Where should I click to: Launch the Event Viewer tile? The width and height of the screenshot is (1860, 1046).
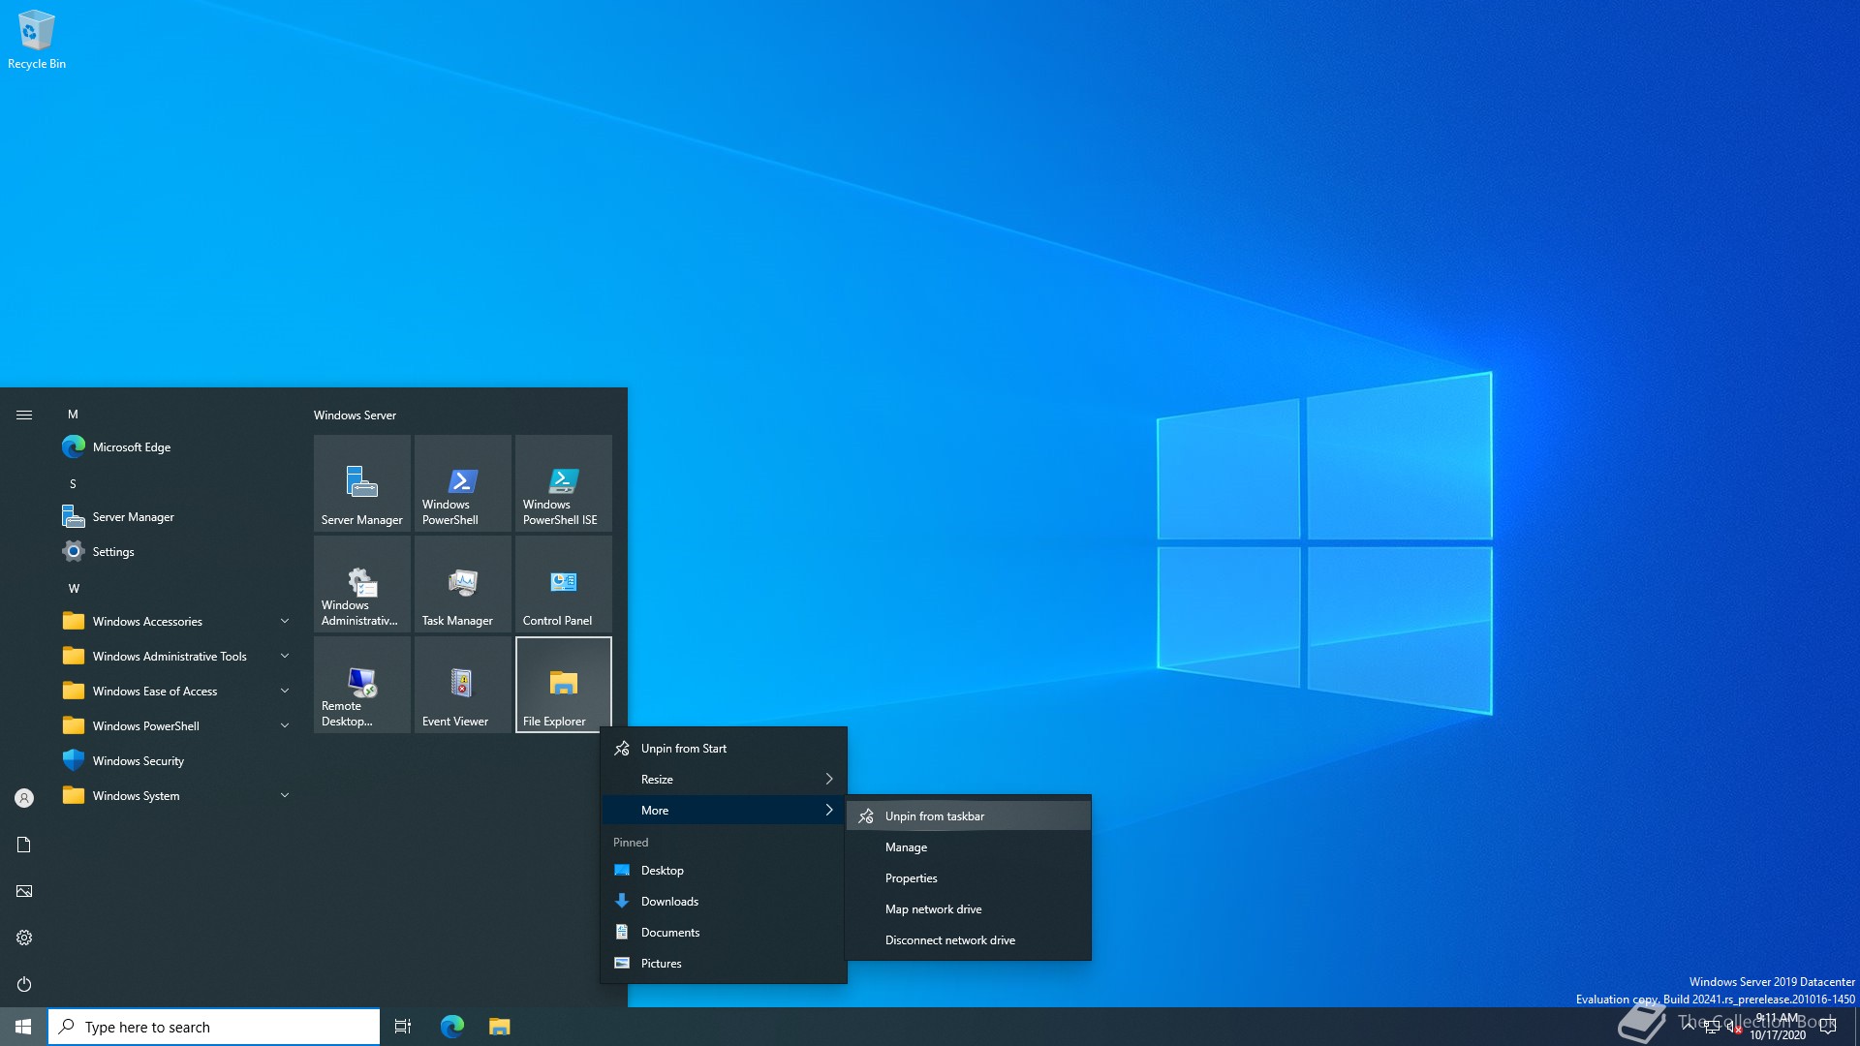[x=463, y=684]
